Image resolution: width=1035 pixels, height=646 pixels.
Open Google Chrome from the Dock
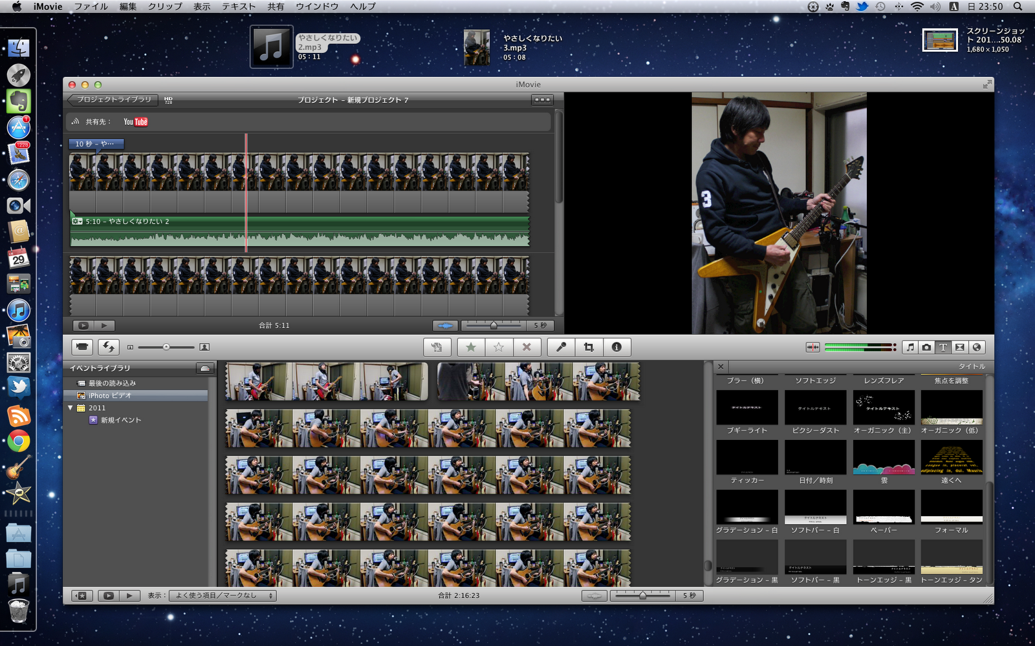pos(19,442)
